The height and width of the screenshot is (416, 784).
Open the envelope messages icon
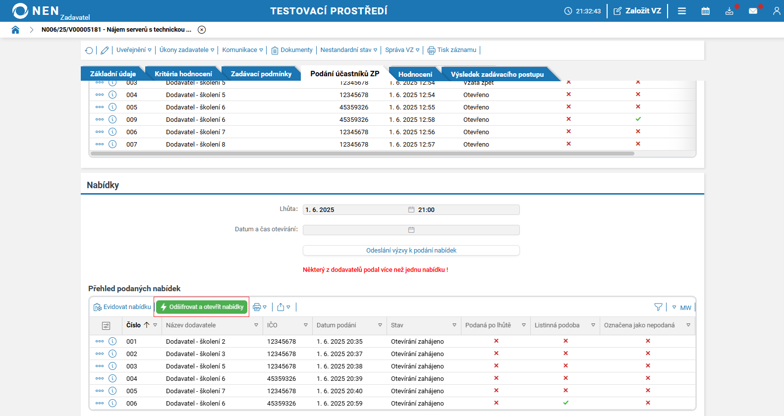753,11
